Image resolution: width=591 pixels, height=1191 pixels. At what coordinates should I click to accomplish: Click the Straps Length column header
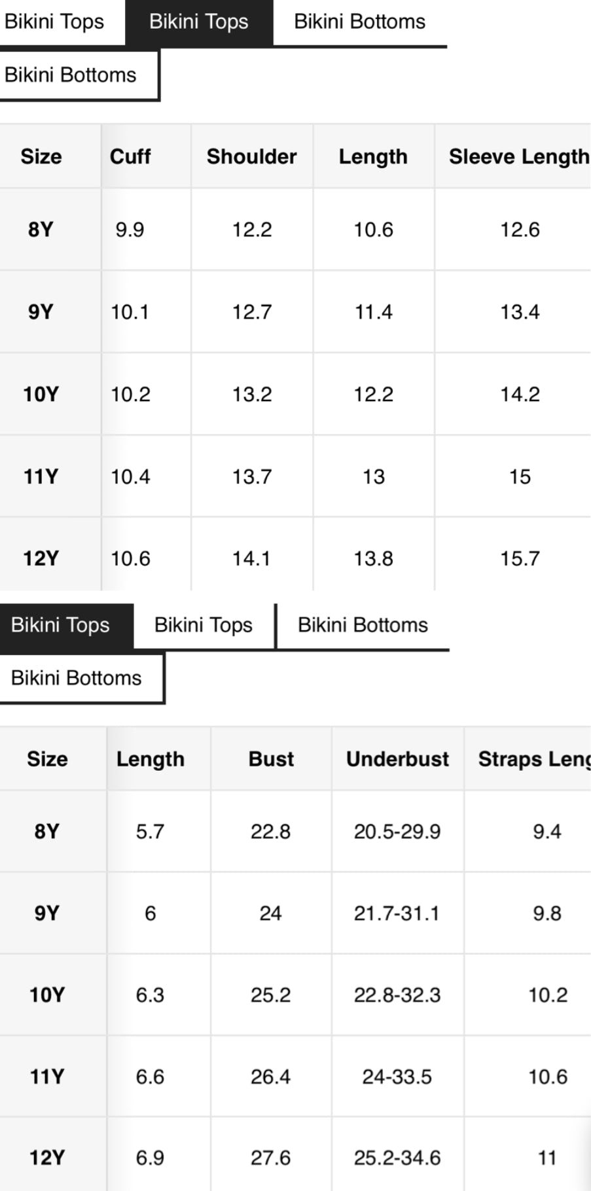[533, 759]
